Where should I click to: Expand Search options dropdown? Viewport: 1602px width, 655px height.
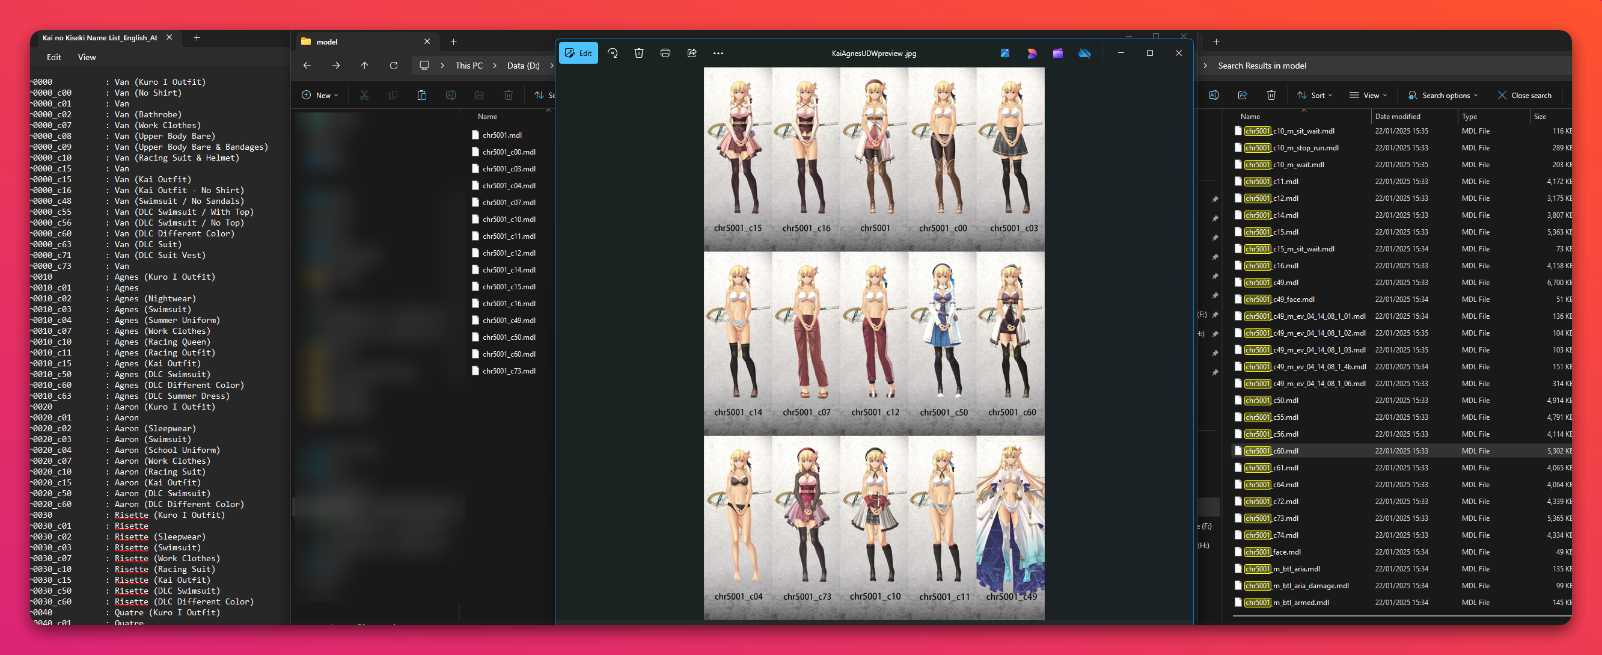[1442, 95]
